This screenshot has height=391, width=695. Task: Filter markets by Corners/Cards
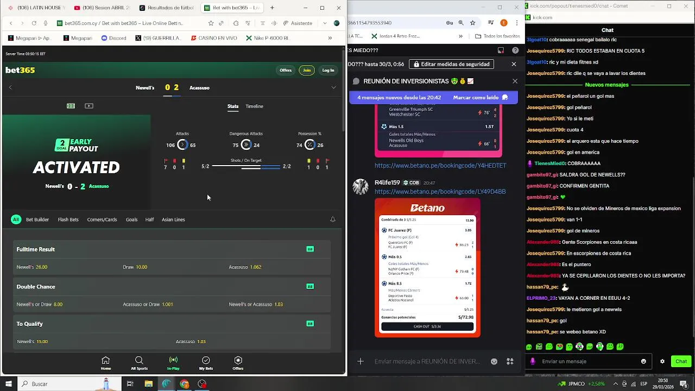pos(102,219)
